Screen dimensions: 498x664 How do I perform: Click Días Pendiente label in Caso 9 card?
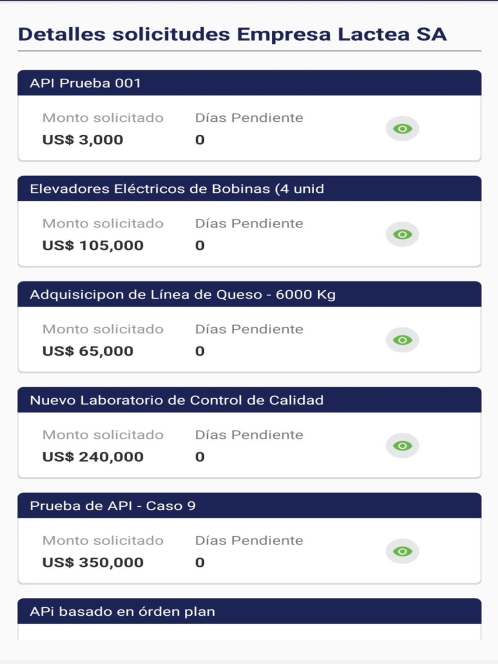[249, 541]
